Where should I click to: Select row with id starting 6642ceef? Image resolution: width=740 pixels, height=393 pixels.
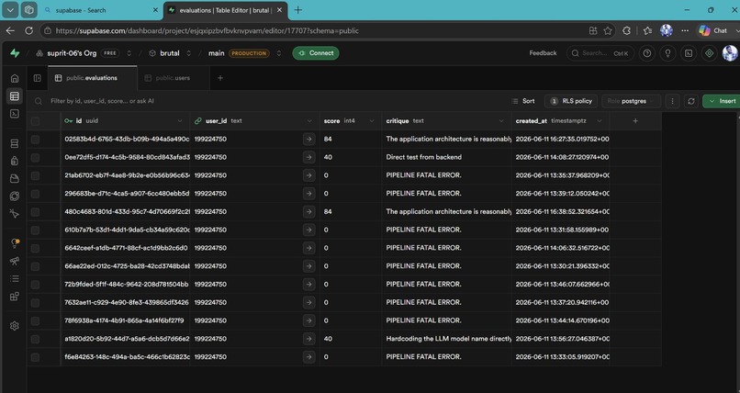coord(36,248)
